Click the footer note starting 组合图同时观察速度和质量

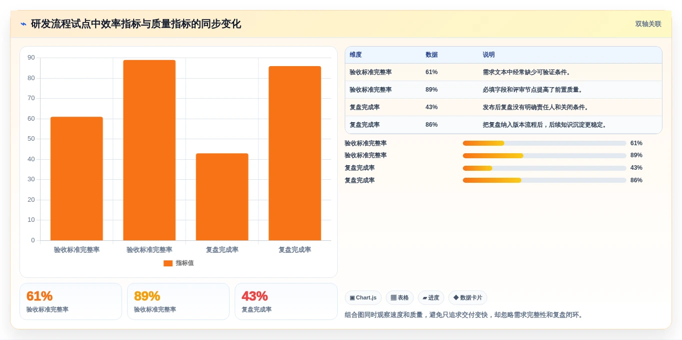tap(465, 315)
